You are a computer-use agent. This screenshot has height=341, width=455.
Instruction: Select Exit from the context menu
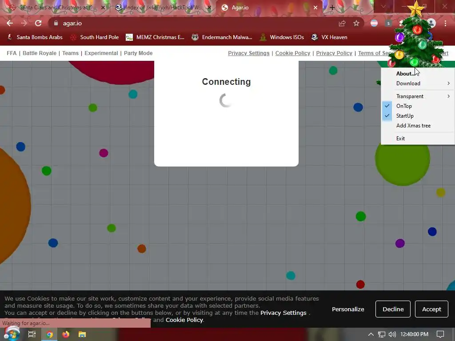(x=418, y=139)
